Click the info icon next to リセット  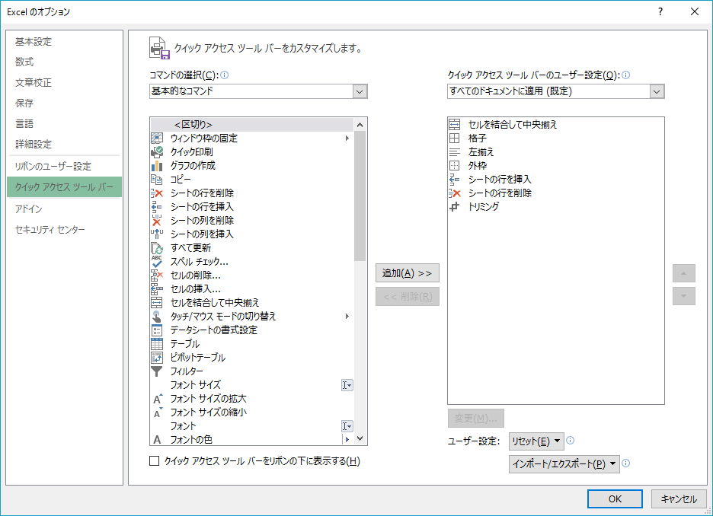571,440
